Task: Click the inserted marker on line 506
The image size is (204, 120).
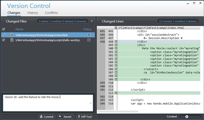Action: coord(116,69)
